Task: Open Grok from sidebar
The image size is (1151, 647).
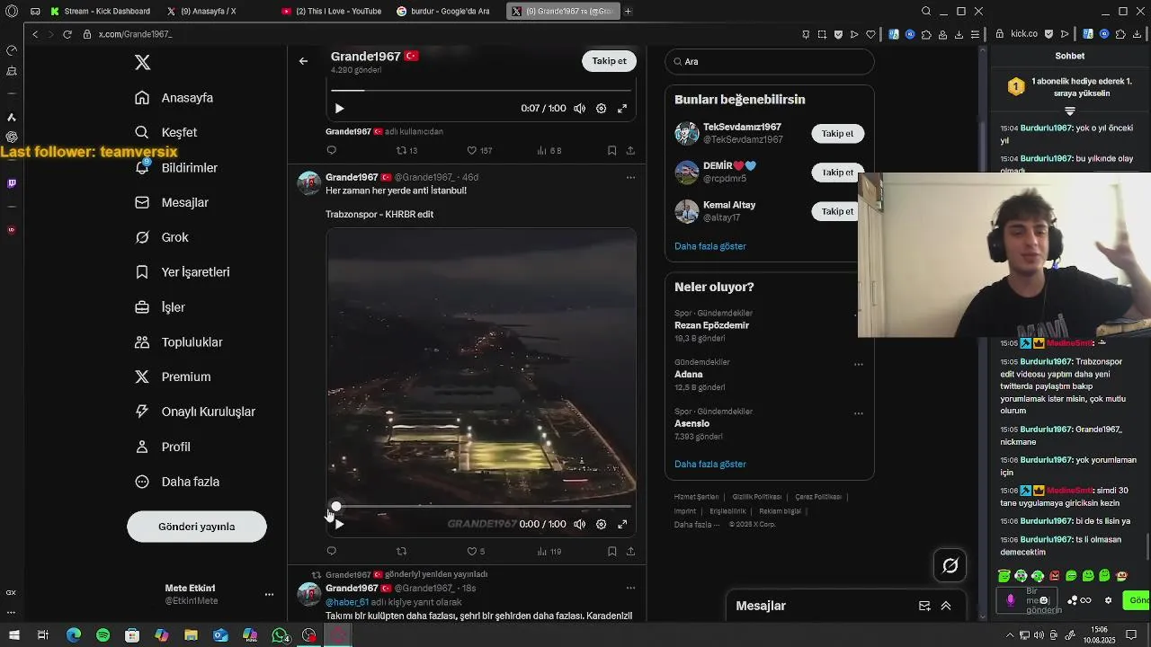Action: [162, 237]
